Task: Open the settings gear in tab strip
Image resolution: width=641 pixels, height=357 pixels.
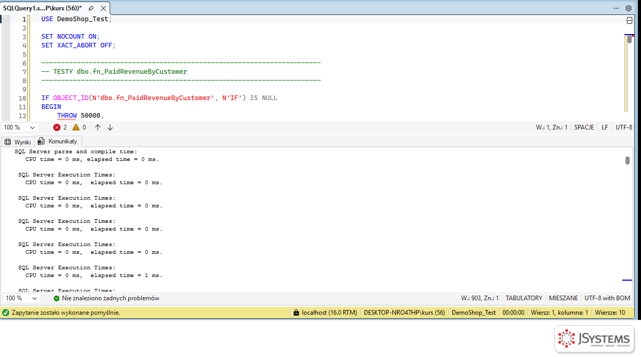Action: point(629,8)
